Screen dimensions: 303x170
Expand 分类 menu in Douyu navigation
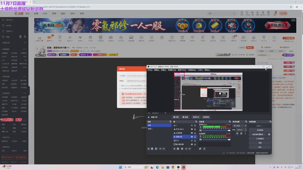45,14
